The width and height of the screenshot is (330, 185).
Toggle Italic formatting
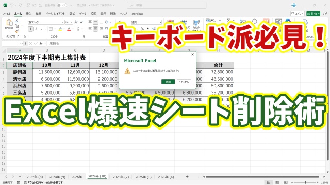(x=36, y=29)
